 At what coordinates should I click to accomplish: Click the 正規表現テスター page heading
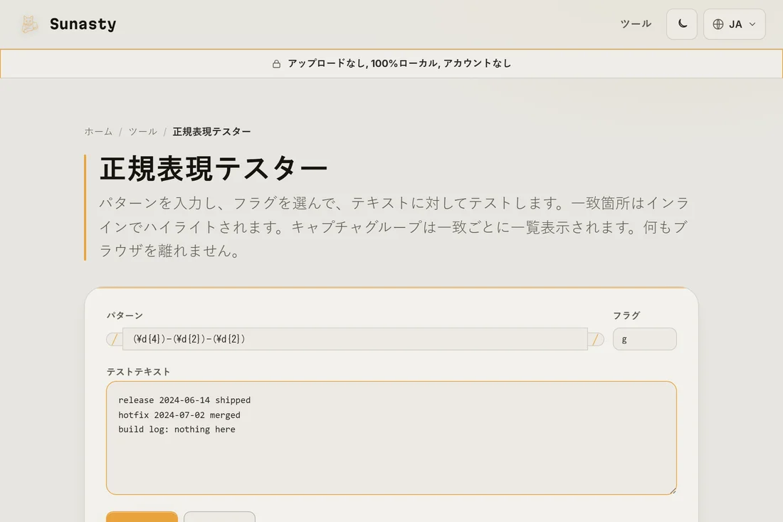(214, 168)
